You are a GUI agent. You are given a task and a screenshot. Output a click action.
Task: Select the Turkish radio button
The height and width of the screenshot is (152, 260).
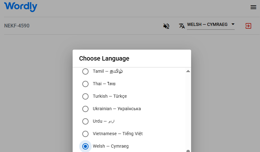[x=85, y=96]
